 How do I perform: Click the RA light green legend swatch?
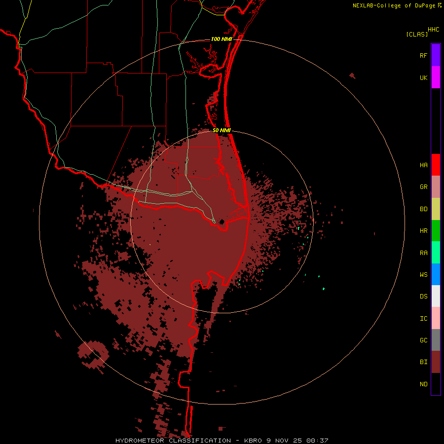coord(436,253)
